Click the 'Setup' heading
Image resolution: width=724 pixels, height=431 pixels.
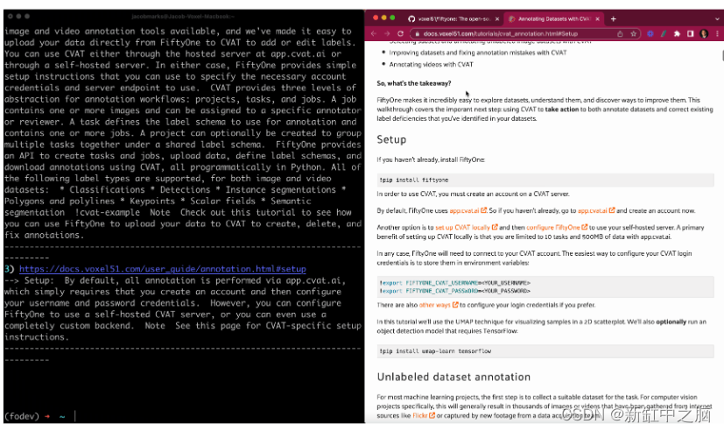pyautogui.click(x=391, y=139)
